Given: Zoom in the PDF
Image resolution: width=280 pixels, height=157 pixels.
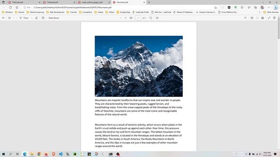Looking at the screenshot, I should [126, 18].
